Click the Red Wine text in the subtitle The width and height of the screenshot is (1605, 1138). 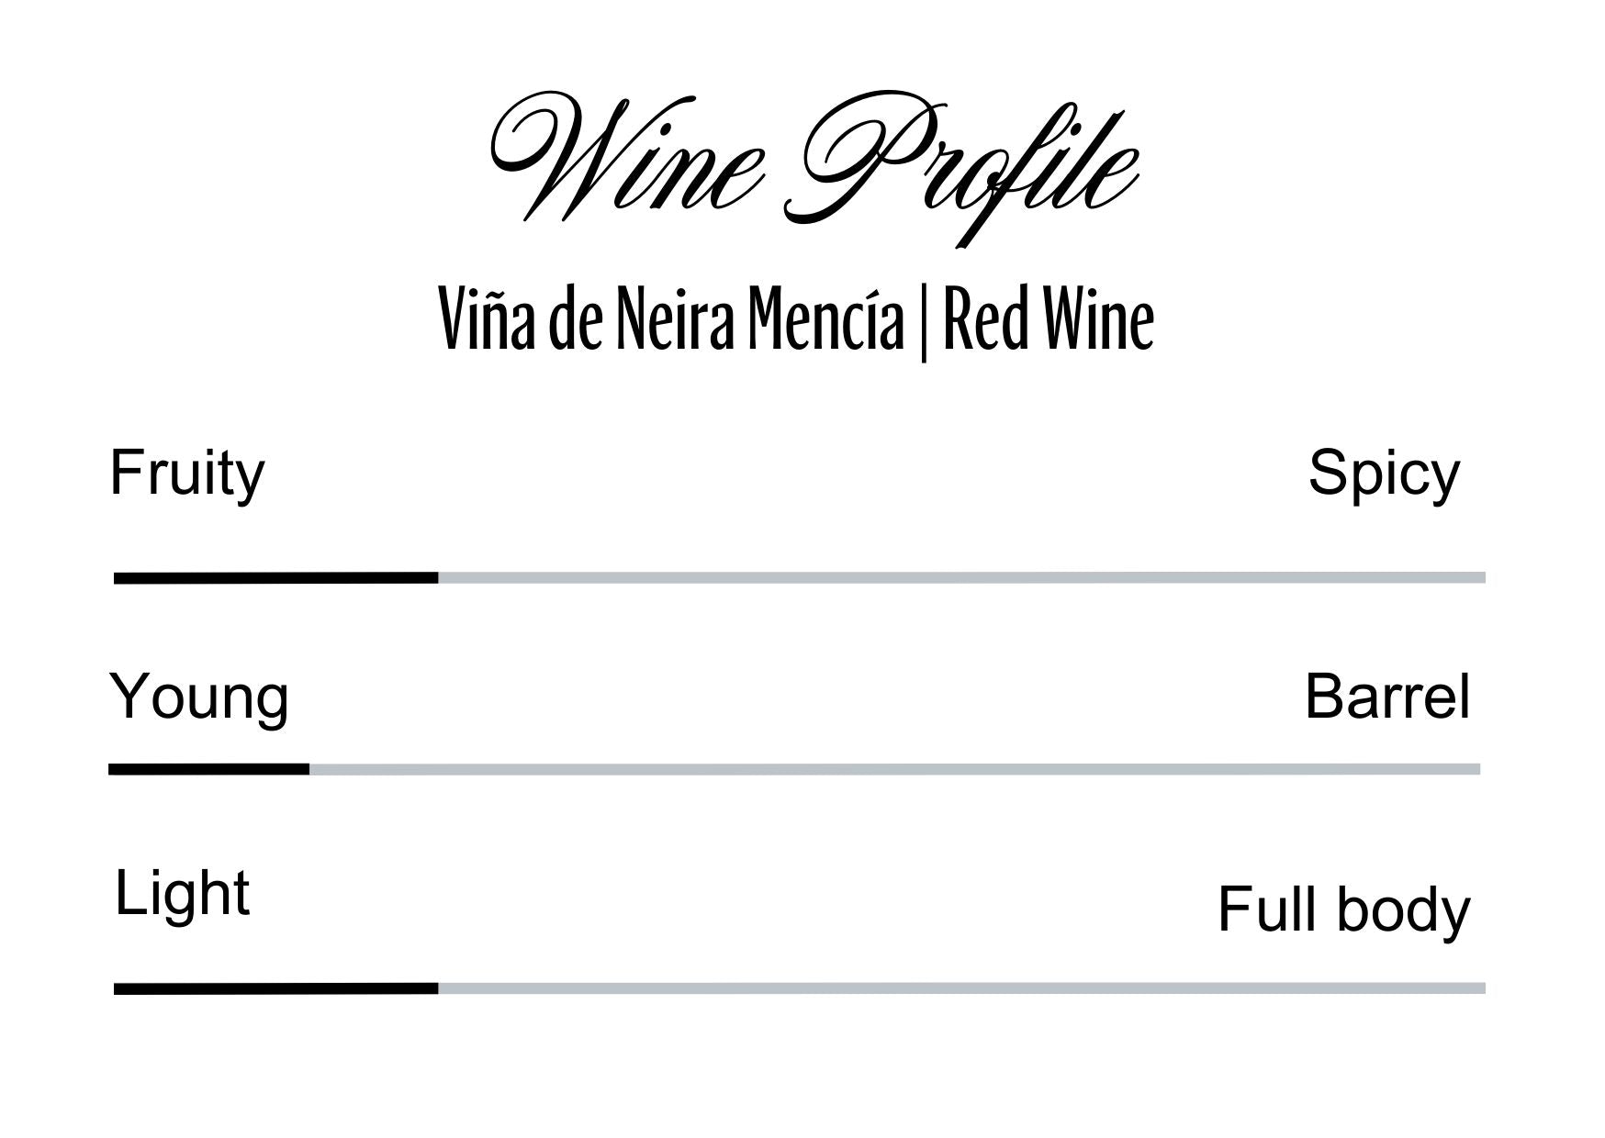1049,320
